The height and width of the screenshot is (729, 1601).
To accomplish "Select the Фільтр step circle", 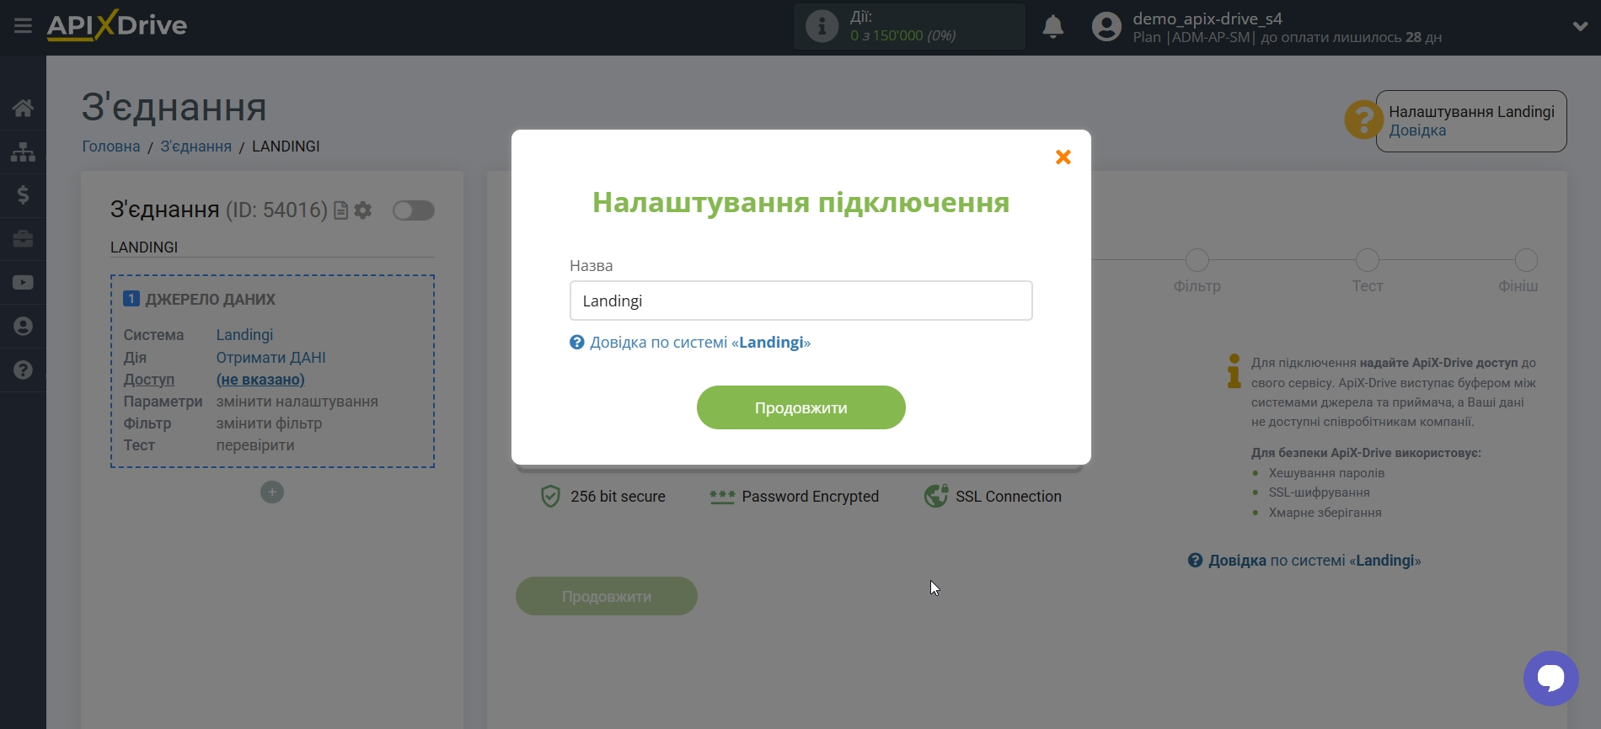I will pos(1197,260).
